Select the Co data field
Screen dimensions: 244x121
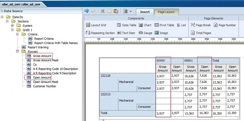32,64
